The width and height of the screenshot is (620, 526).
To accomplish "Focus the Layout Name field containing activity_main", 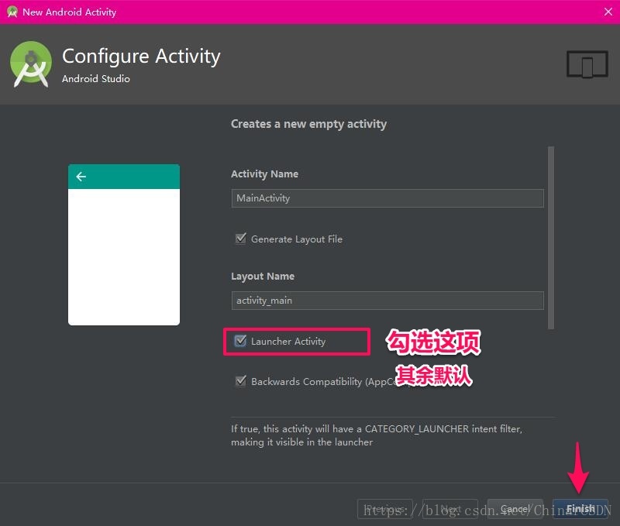I will tap(387, 301).
